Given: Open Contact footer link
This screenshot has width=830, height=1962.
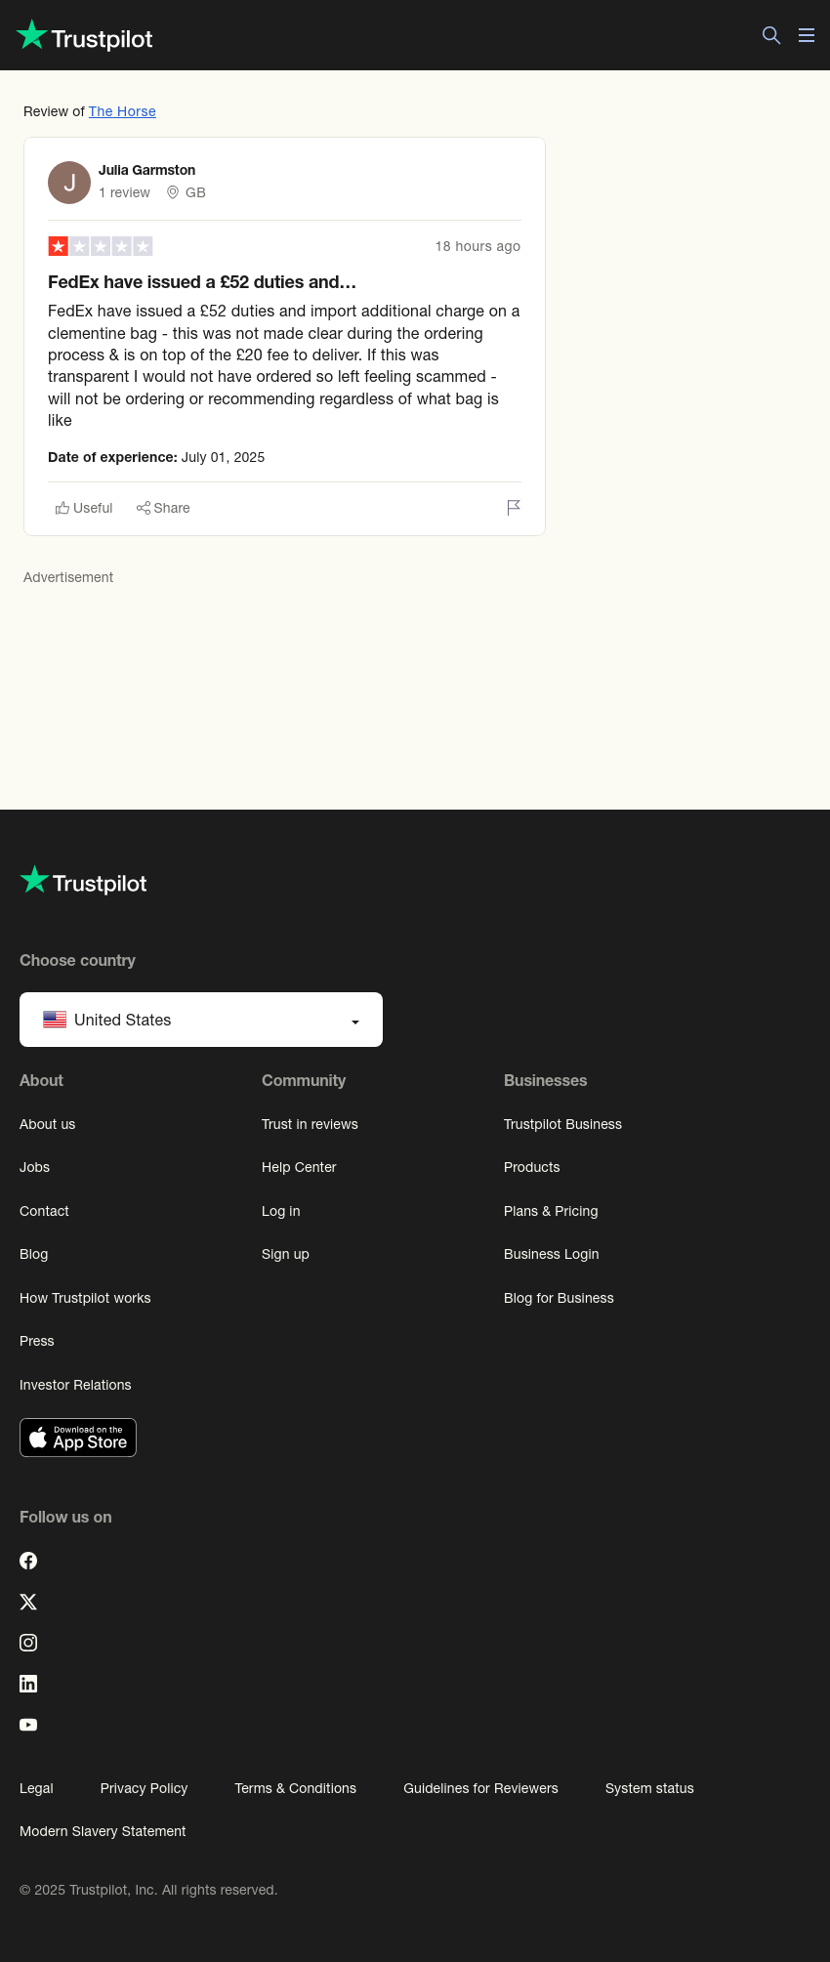Looking at the screenshot, I should pos(44,1211).
